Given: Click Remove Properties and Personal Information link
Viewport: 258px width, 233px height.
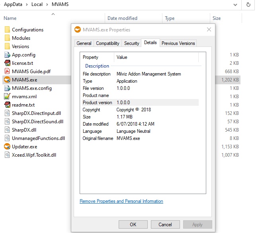Looking at the screenshot, I should (x=121, y=201).
